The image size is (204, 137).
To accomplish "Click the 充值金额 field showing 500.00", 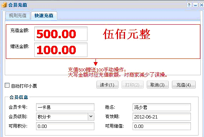I will pos(61,34).
